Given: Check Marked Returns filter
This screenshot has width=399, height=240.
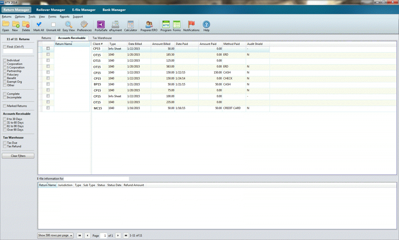Looking at the screenshot, I should [x=4, y=106].
